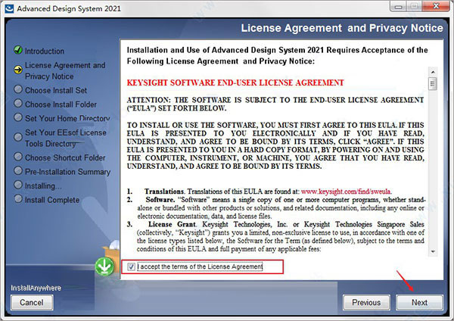
Task: Click the circle icon beside Installing...
Action: tap(18, 185)
